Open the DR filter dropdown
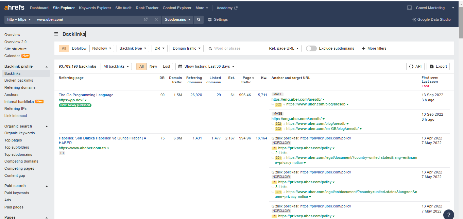Image resolution: width=463 pixels, height=219 pixels. (x=159, y=48)
